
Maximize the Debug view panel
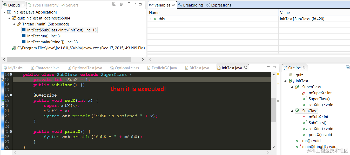tap(140, 4)
